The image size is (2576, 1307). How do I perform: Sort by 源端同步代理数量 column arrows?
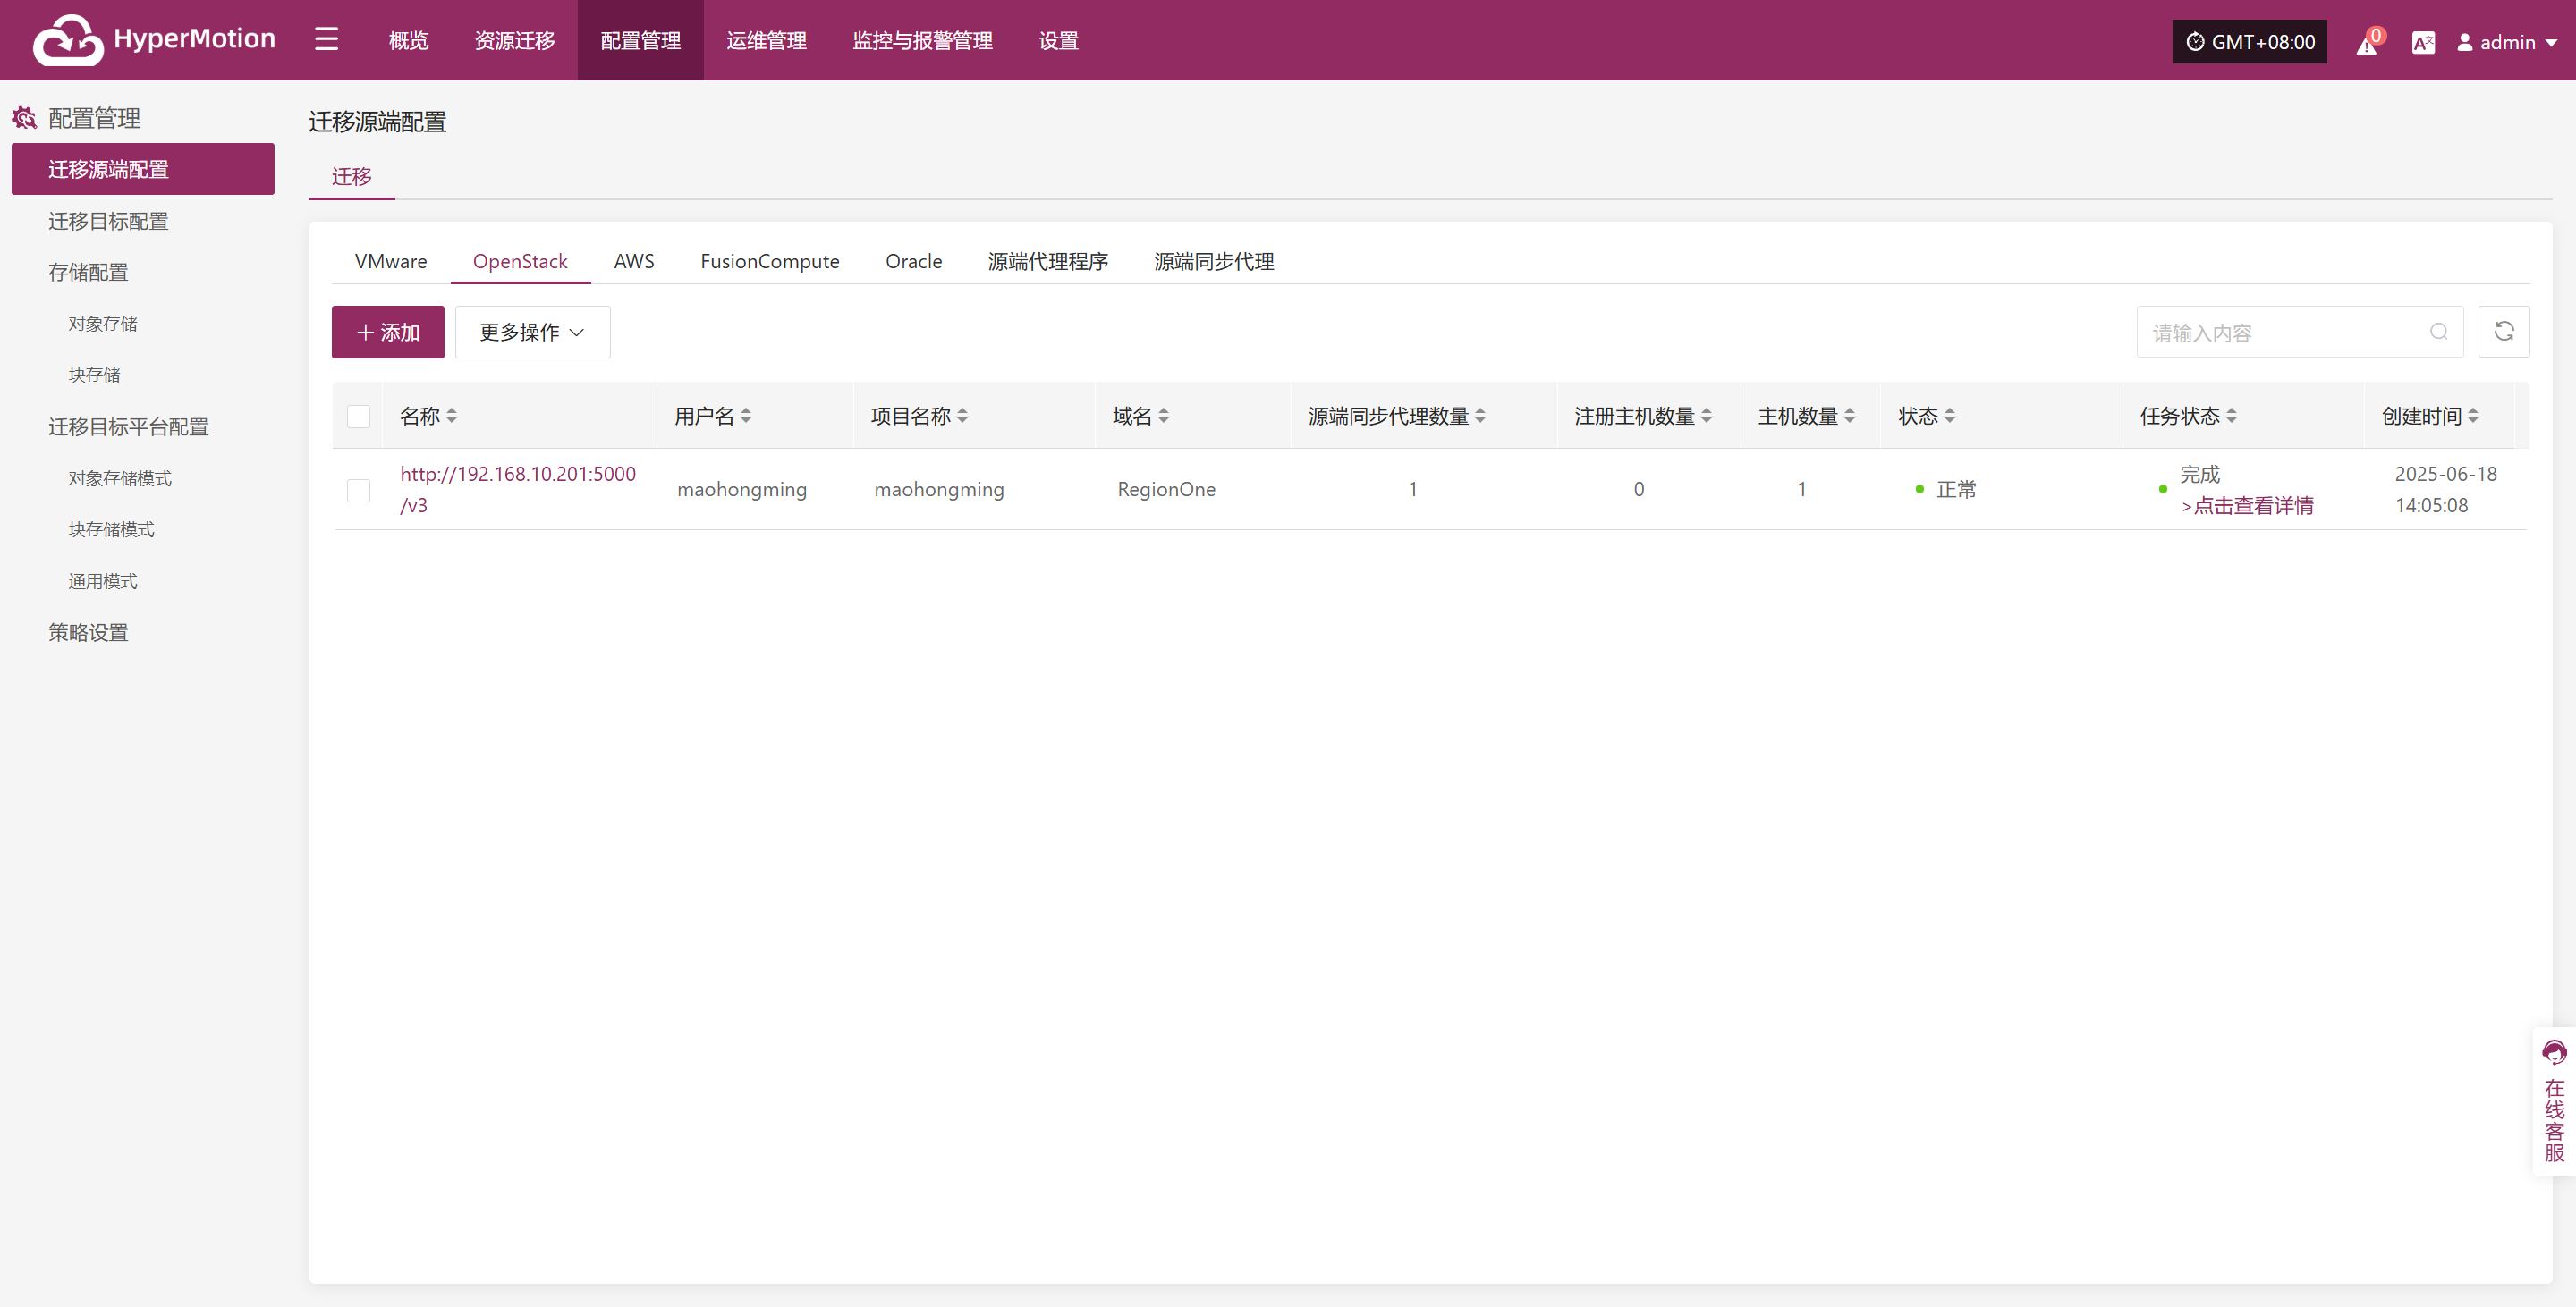1480,416
